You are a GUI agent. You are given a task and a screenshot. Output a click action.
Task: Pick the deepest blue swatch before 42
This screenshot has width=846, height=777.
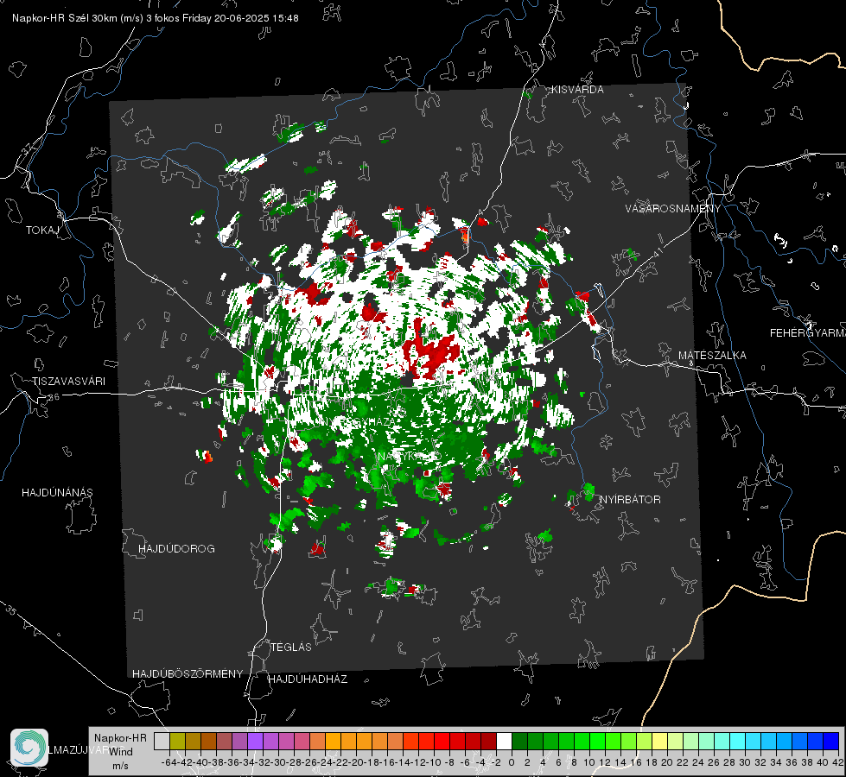[x=831, y=741]
